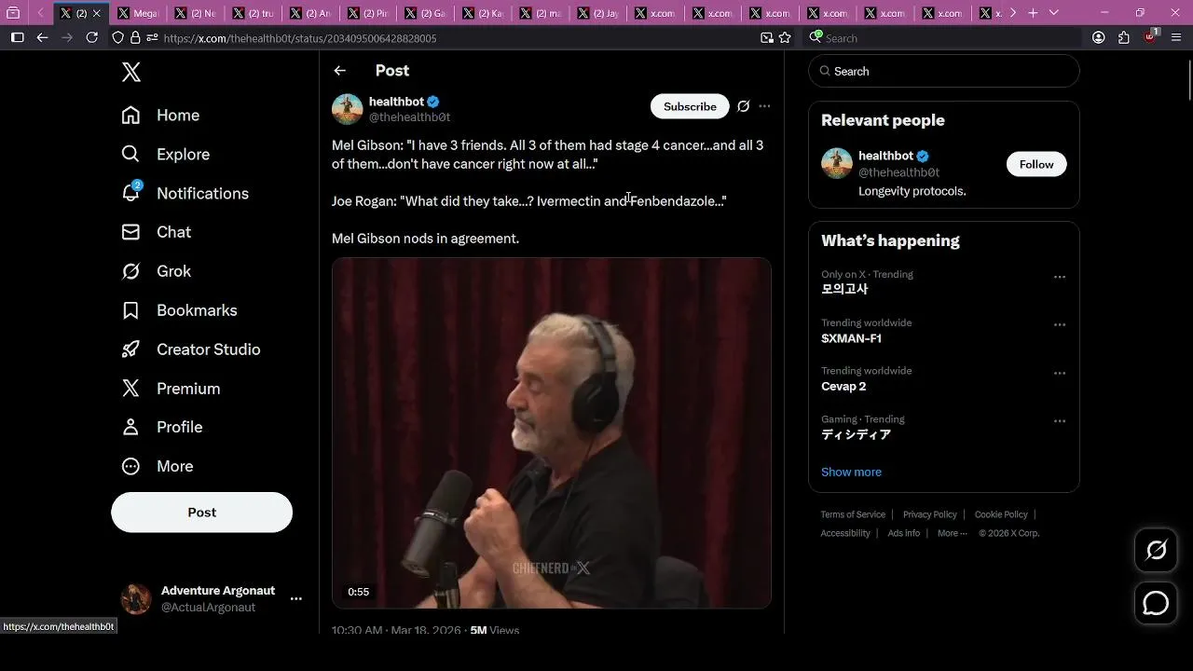Open account menu dots beside Adventure Argonaut
The height and width of the screenshot is (671, 1193).
pos(295,598)
